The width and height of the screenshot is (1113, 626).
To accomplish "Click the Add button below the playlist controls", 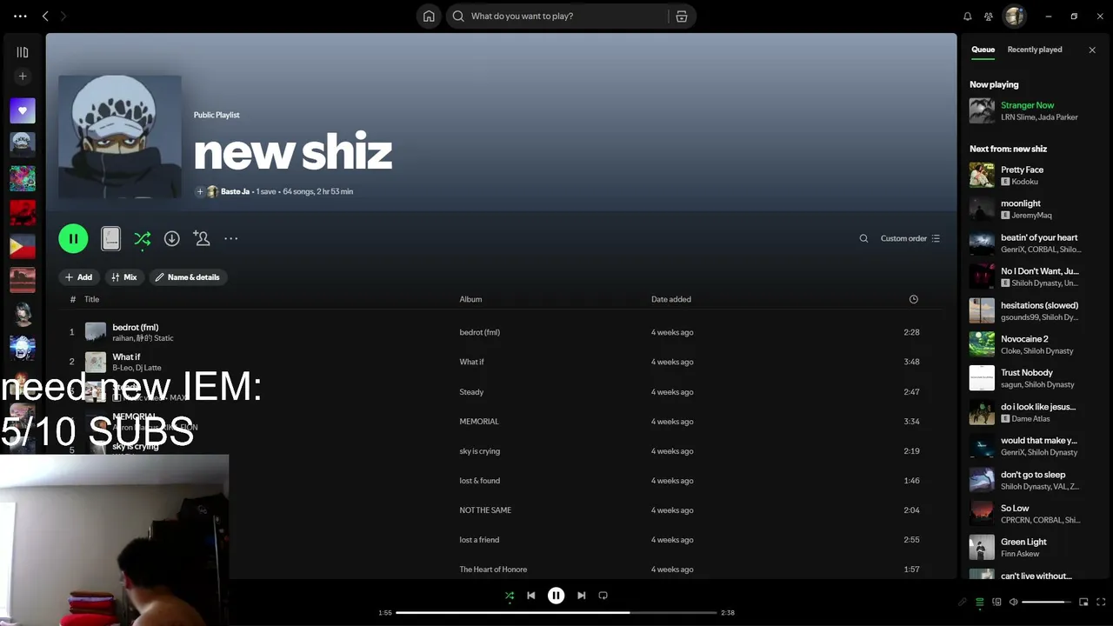I will coord(78,277).
